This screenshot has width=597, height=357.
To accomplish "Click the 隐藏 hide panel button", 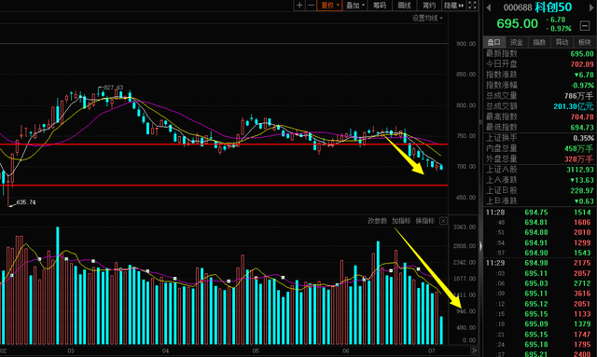I will point(454,6).
